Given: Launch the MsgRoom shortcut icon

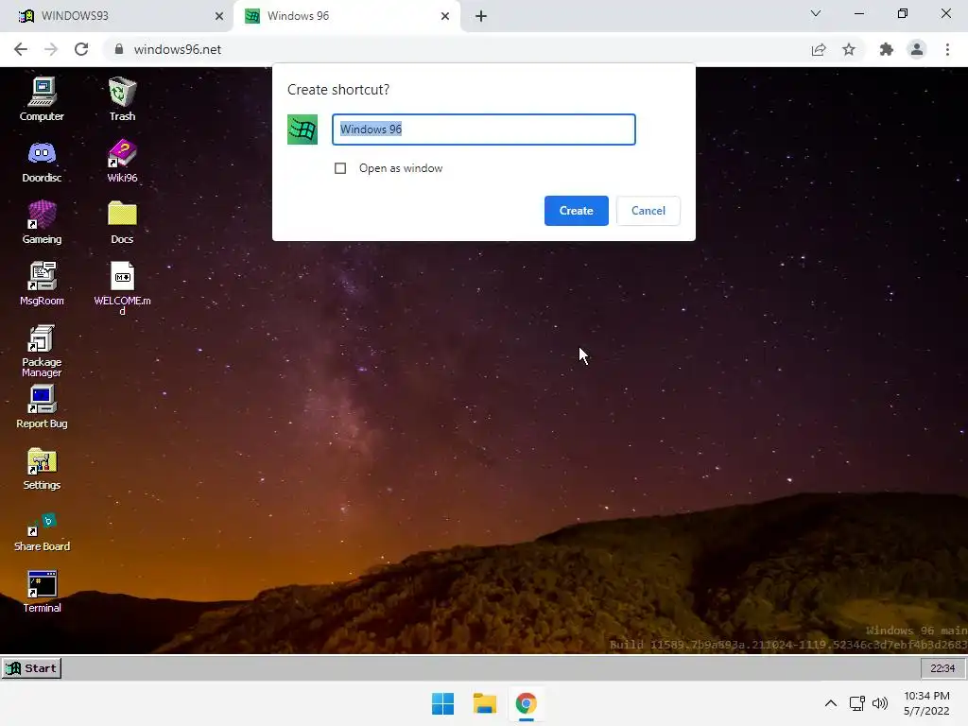Looking at the screenshot, I should click(x=42, y=284).
